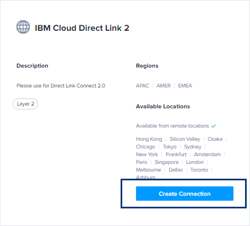Click the London location

tap(195, 162)
